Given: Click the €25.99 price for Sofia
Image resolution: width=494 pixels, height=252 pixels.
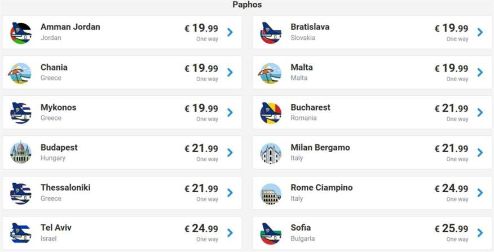Looking at the screenshot, I should [x=451, y=229].
